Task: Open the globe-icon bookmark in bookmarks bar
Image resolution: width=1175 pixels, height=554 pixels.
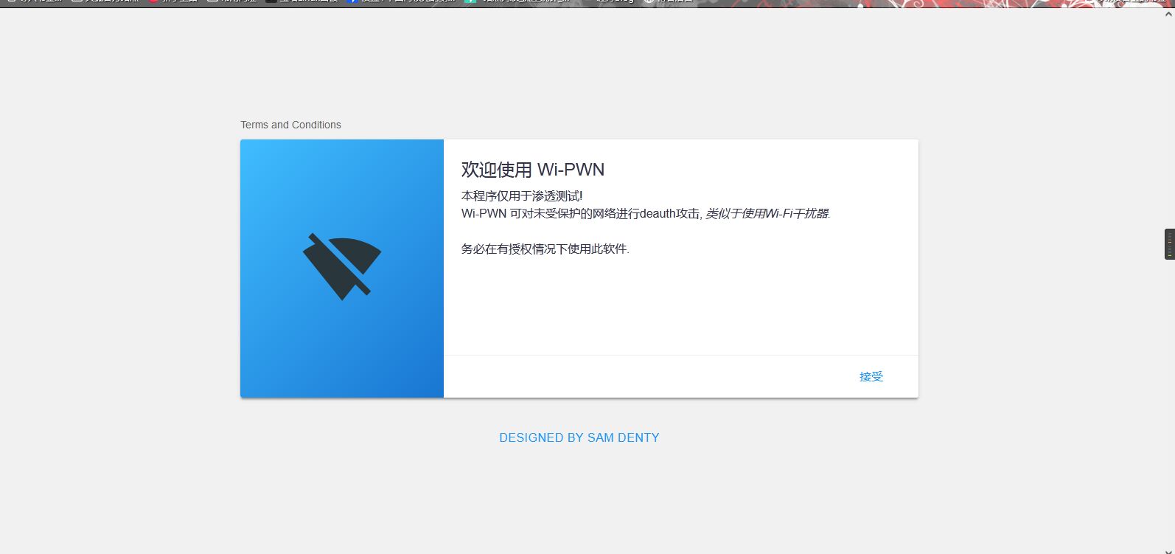Action: (x=667, y=1)
